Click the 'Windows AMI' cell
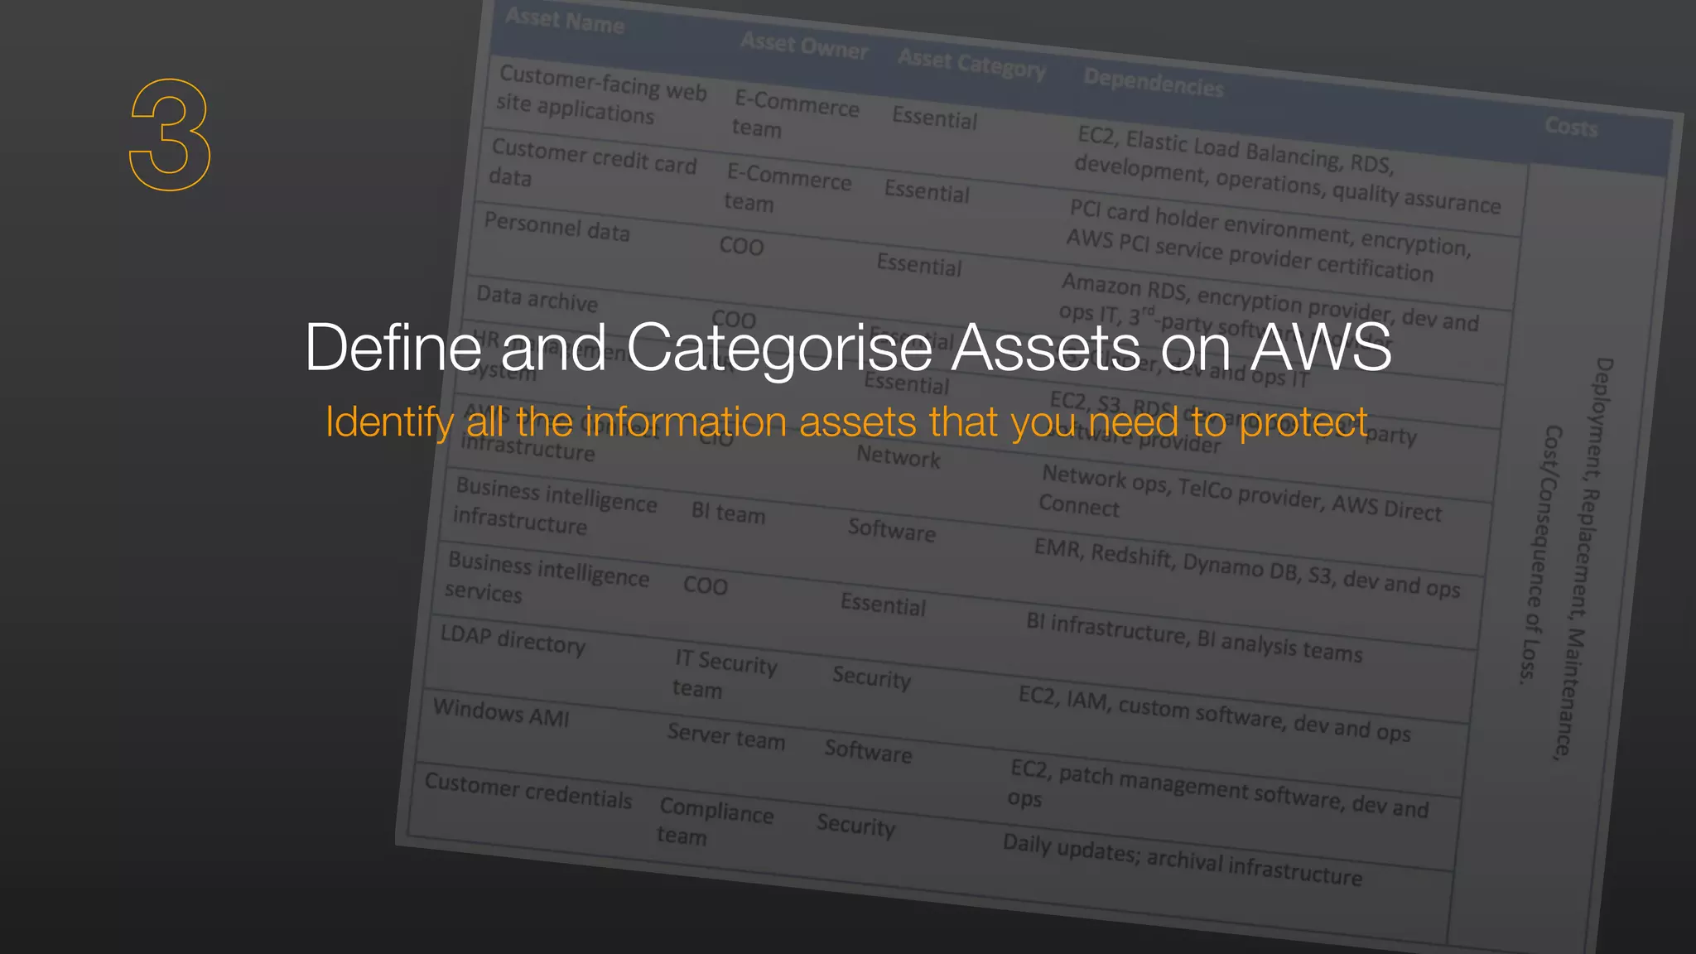 click(501, 711)
